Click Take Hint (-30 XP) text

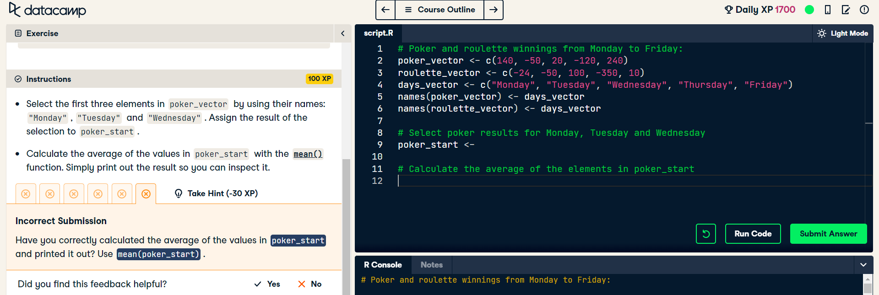[222, 193]
